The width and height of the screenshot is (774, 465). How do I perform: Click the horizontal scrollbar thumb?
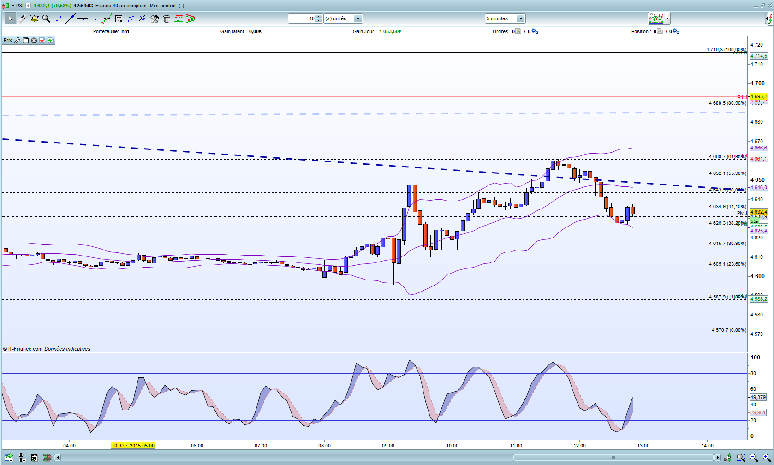613,458
